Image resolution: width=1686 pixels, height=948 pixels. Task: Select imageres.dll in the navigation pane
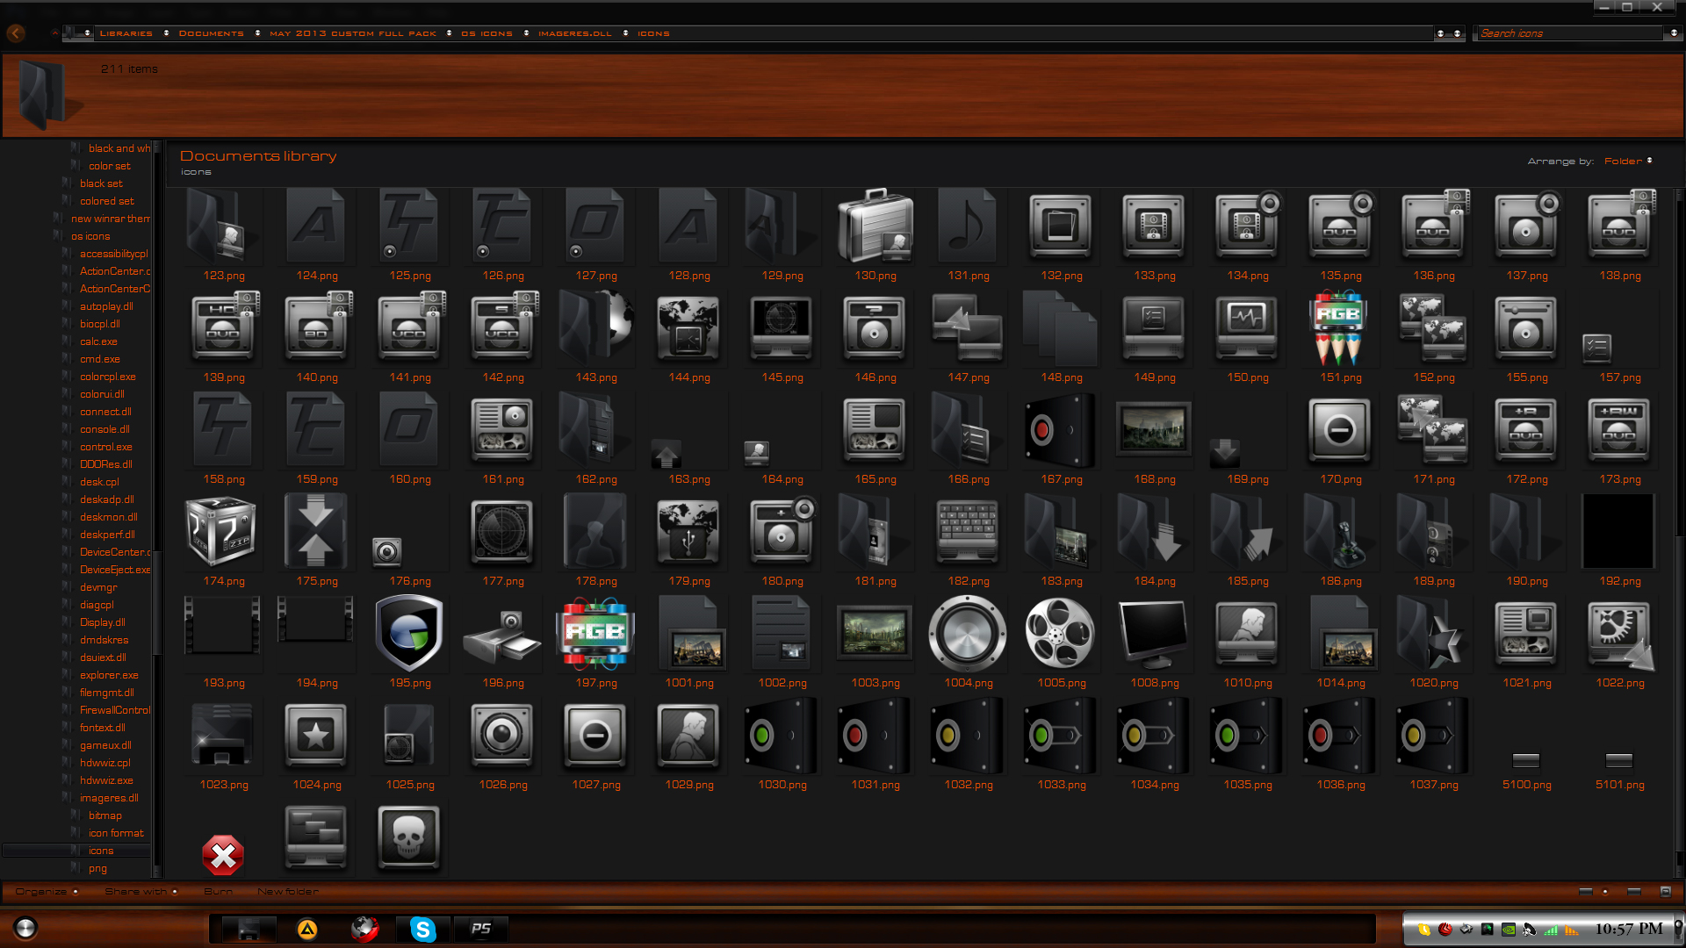[110, 798]
